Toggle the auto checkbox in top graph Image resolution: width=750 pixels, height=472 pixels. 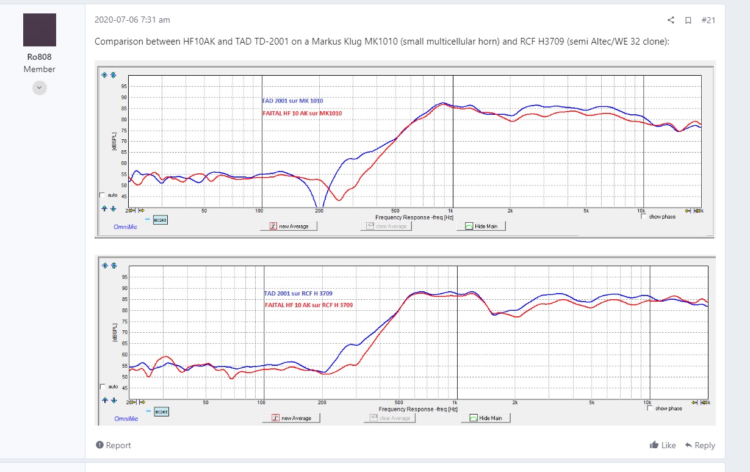click(102, 195)
